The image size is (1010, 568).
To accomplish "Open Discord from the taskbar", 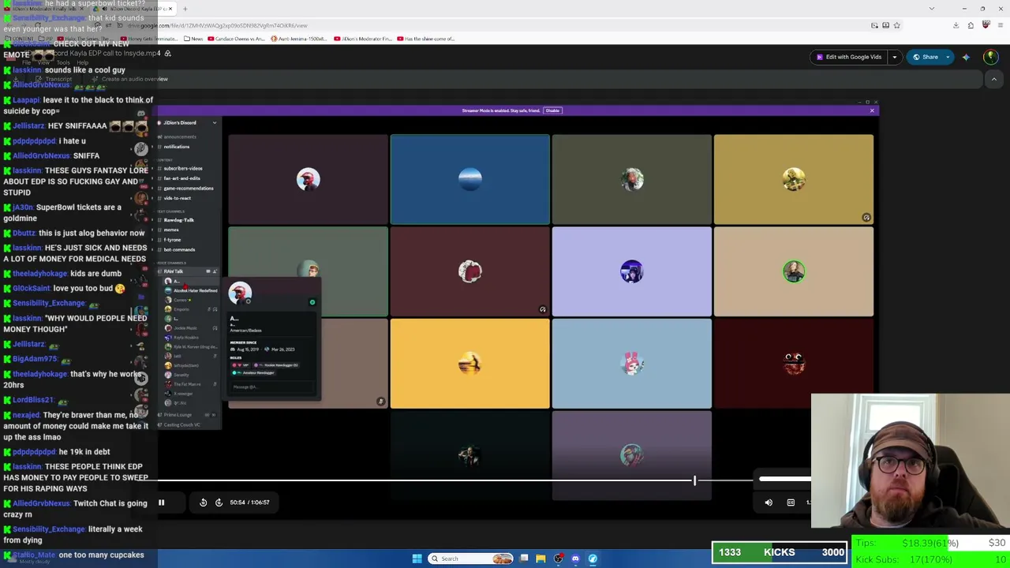I will click(x=575, y=559).
